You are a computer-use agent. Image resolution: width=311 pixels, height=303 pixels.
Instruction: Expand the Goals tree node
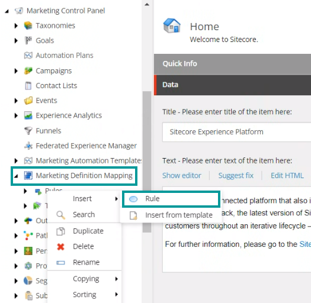pos(16,41)
